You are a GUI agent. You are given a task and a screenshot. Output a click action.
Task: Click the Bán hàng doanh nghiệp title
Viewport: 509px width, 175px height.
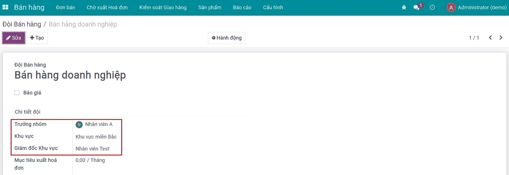point(70,75)
